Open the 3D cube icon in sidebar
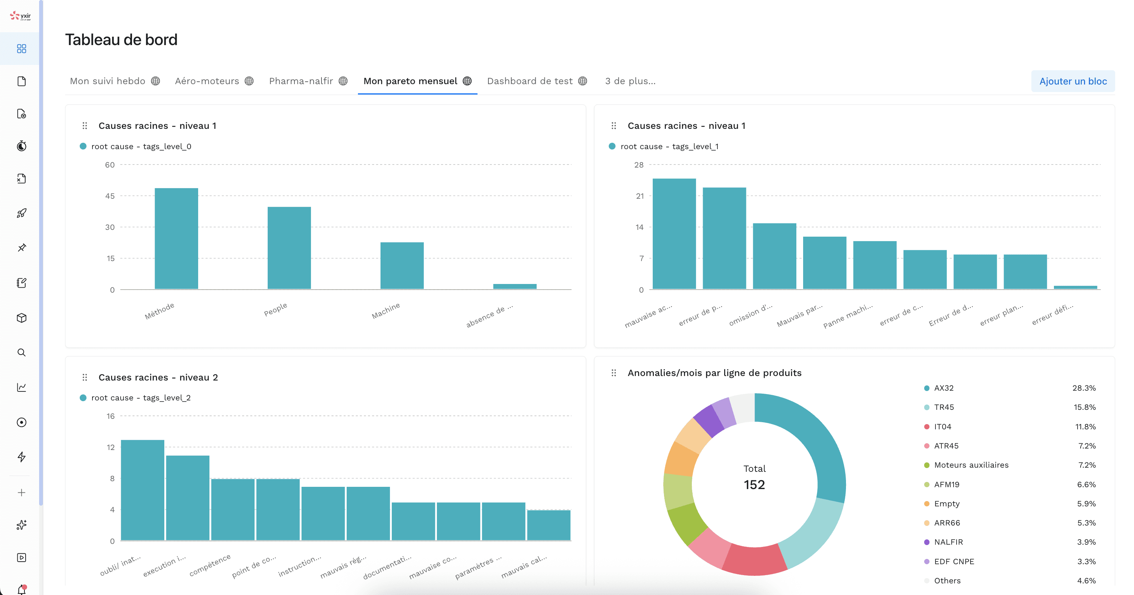The height and width of the screenshot is (595, 1134). (x=21, y=318)
